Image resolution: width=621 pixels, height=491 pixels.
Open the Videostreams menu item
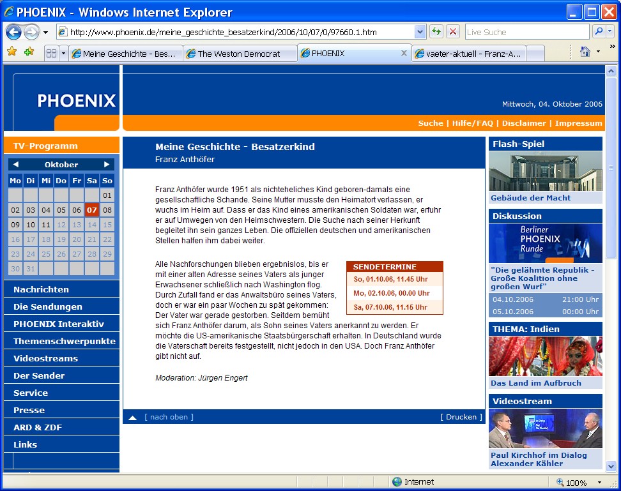point(61,358)
